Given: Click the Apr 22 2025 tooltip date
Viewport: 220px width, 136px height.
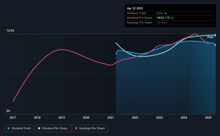Looking at the screenshot, I should pos(135,8).
